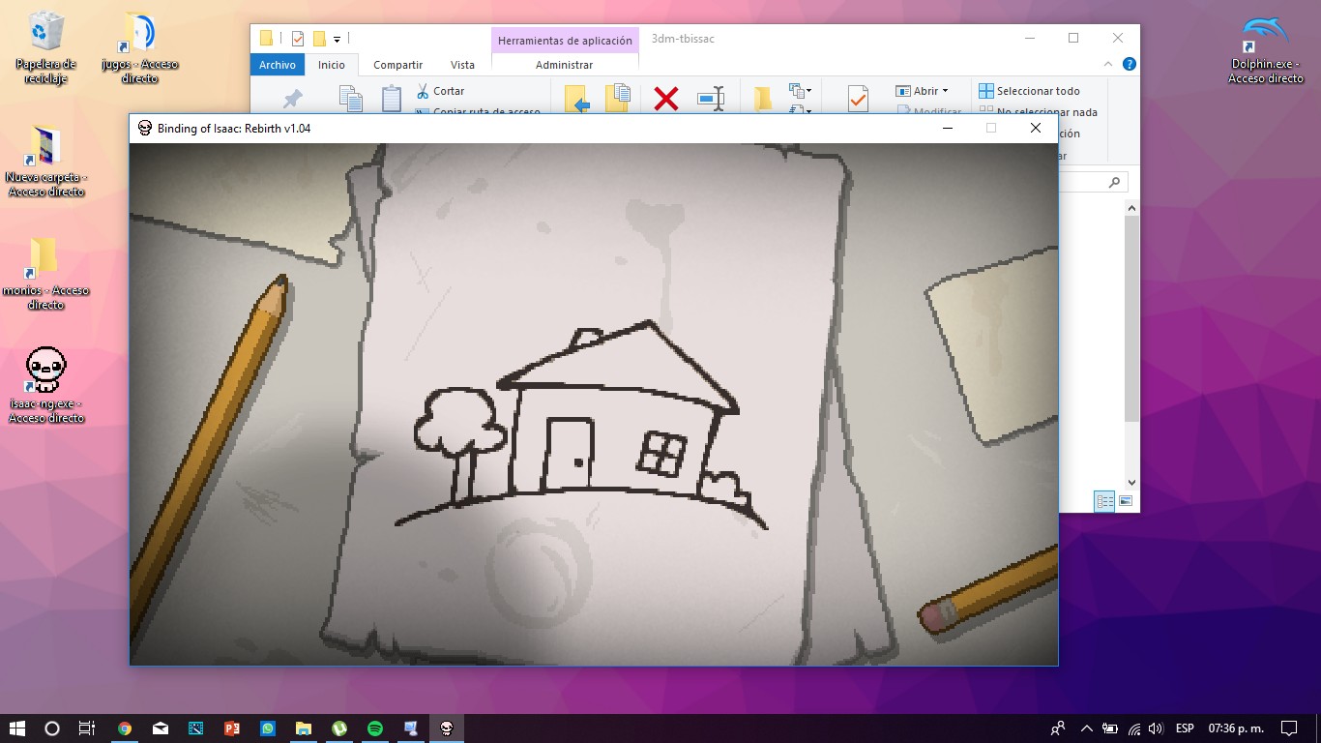Click the ESP language indicator

pyautogui.click(x=1185, y=728)
